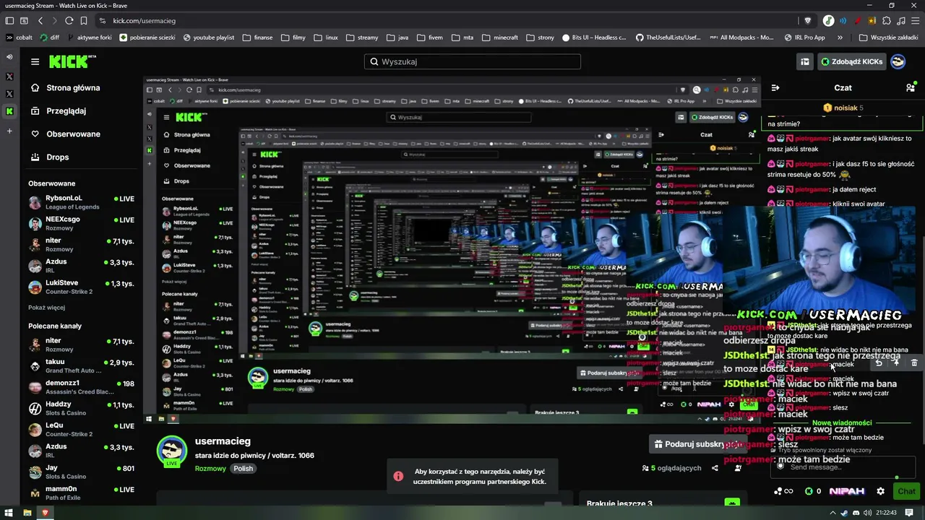Share the stream with the share icon
This screenshot has height=520, width=925.
[715, 468]
